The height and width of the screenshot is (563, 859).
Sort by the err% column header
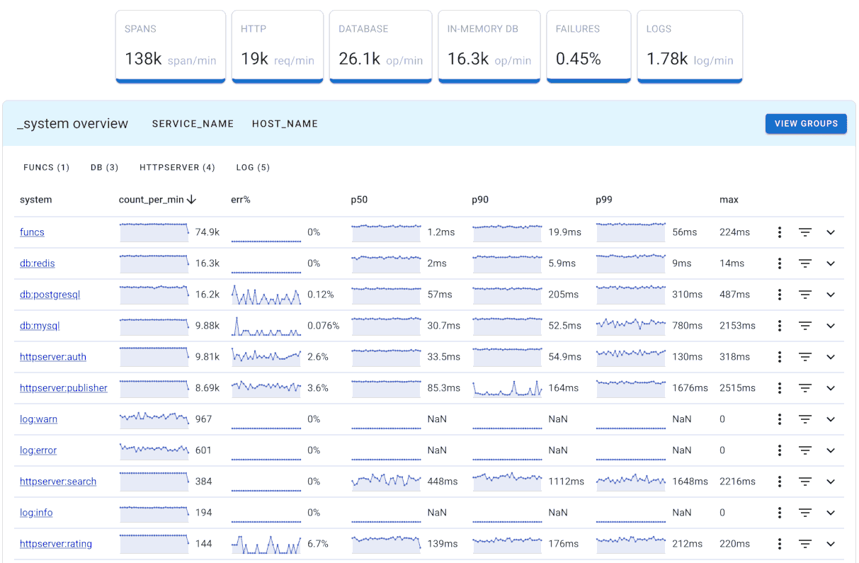coord(241,200)
